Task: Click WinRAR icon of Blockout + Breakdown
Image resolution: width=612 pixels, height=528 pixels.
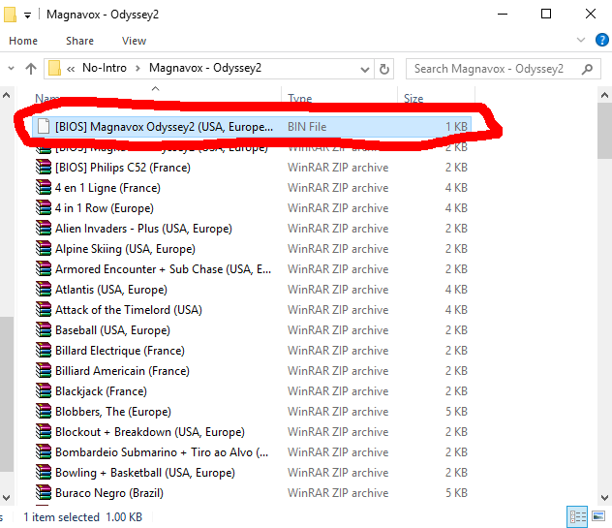Action: point(44,431)
